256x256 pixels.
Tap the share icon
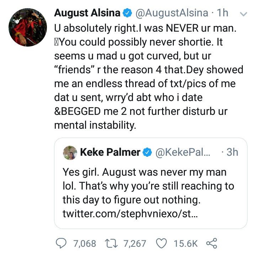click(x=212, y=243)
